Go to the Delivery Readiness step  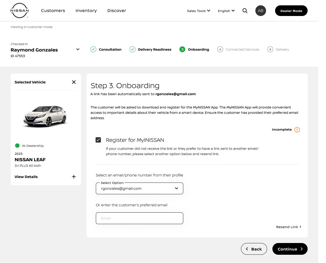pyautogui.click(x=155, y=50)
